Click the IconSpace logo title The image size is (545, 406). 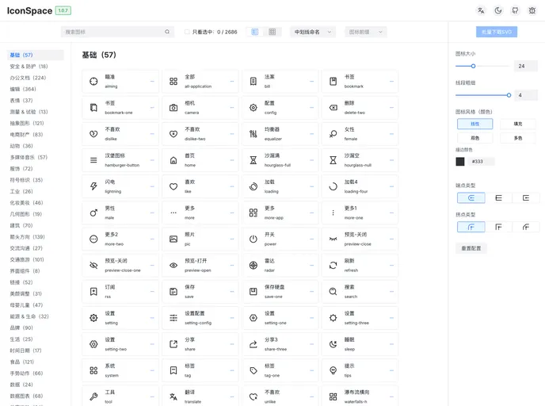[x=29, y=10]
